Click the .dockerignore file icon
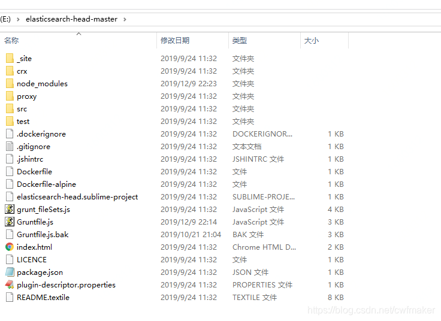Screen dimensions: 441x321 10,134
